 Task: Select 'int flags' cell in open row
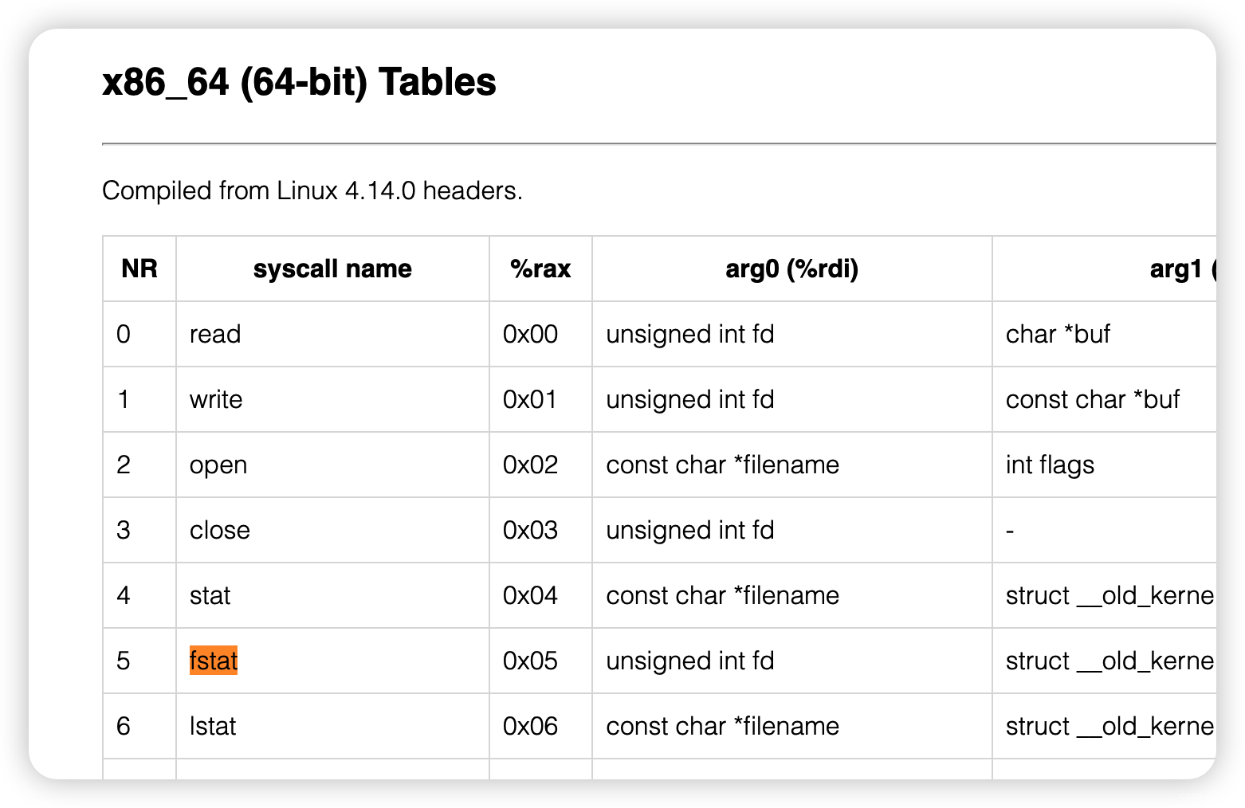tap(1050, 465)
